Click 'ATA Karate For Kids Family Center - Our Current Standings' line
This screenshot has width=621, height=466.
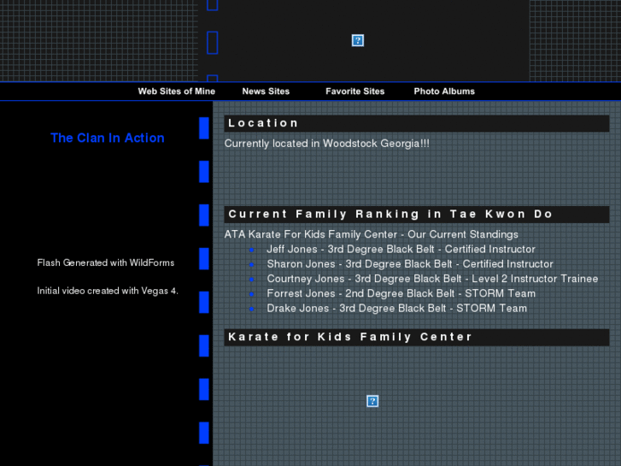point(371,234)
